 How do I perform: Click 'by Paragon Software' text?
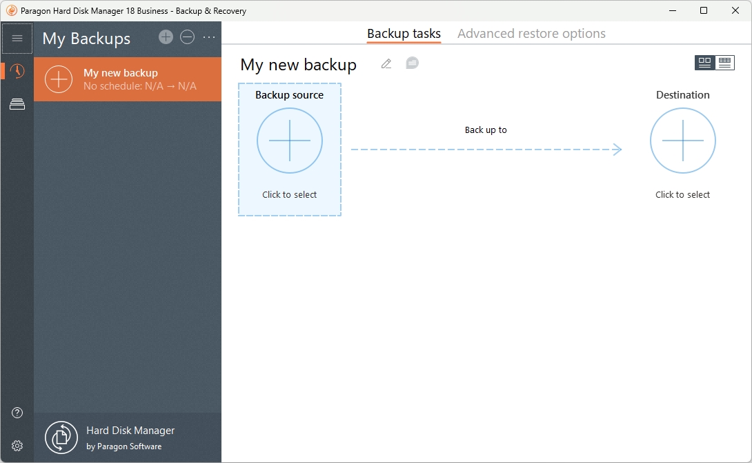[123, 446]
